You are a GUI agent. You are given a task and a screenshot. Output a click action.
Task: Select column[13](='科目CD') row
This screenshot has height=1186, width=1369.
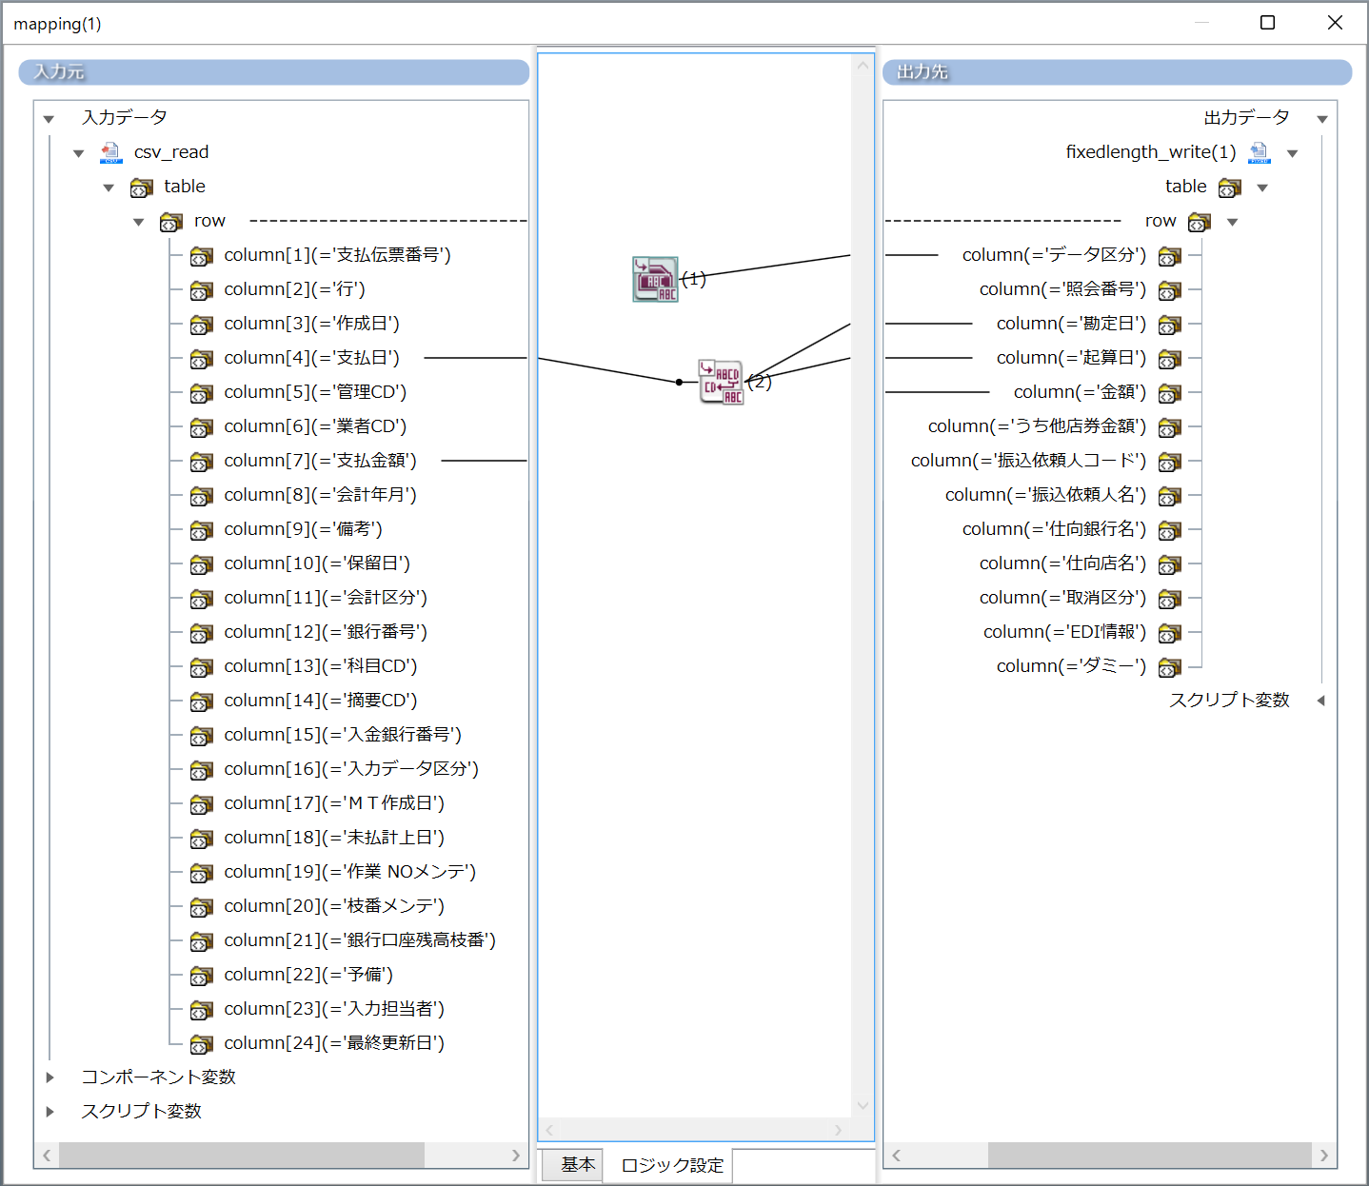tap(321, 666)
